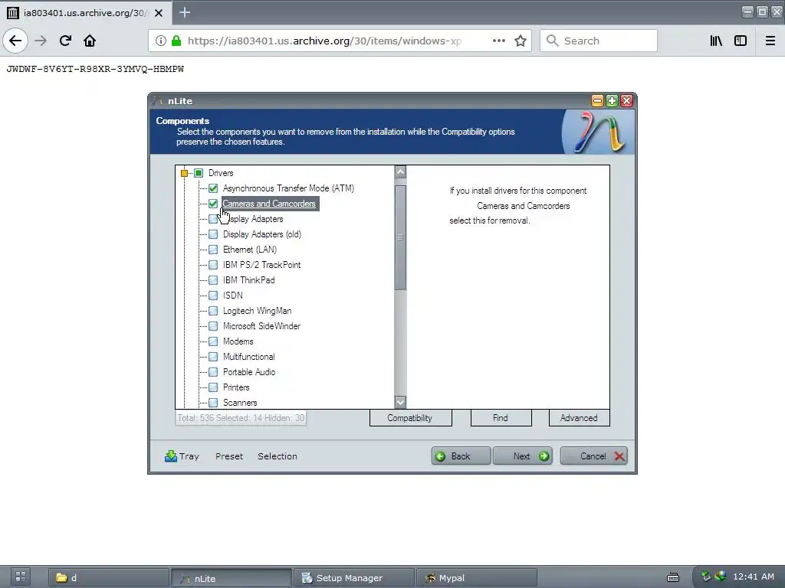Check the Multifunctional checkbox

point(213,357)
